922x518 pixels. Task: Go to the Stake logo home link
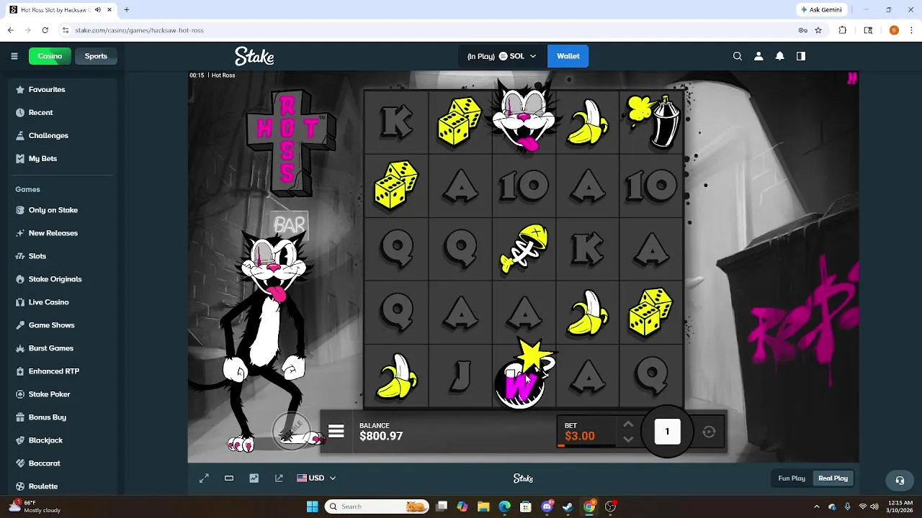click(x=254, y=56)
